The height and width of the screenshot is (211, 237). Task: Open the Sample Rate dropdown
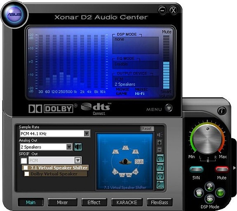55,134
